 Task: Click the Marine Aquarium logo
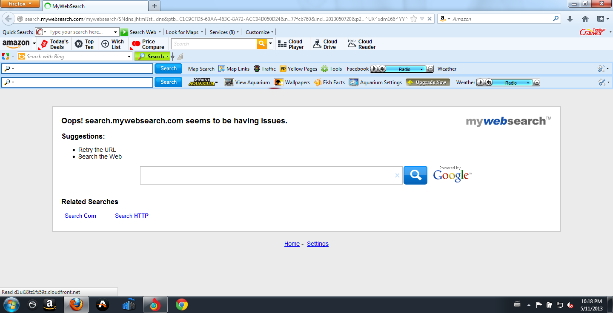pyautogui.click(x=203, y=82)
